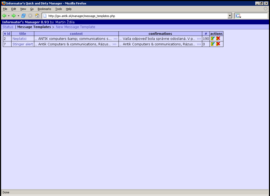Click the green Back arrow

pyautogui.click(x=4, y=16)
